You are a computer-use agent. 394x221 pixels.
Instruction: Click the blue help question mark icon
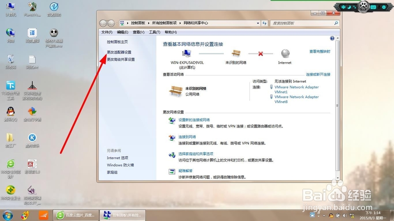pos(332,38)
